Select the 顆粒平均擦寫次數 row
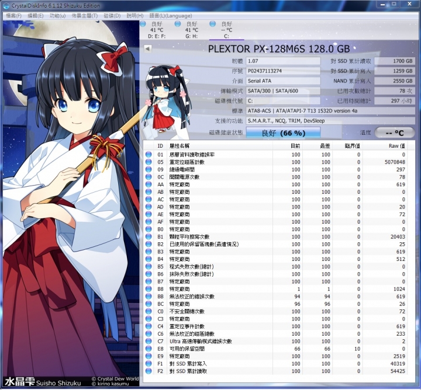Image resolution: width=421 pixels, height=390 pixels. point(275,236)
